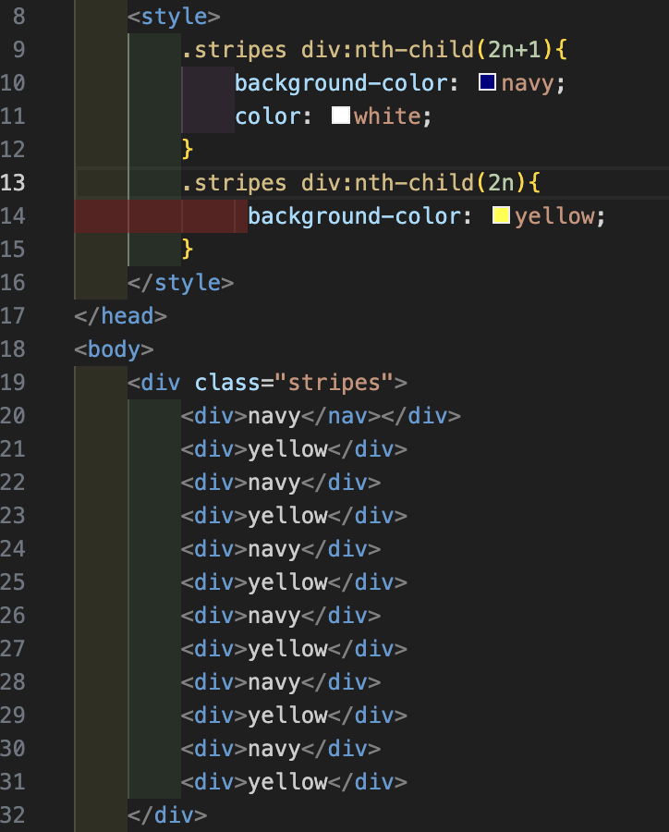Viewport: 669px width, 832px height.
Task: Click the navy div on line 24
Action: [281, 548]
